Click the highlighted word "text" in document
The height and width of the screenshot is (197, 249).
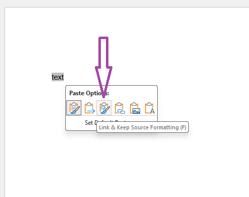coord(58,77)
